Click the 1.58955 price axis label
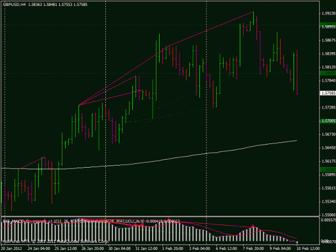 coord(328,27)
